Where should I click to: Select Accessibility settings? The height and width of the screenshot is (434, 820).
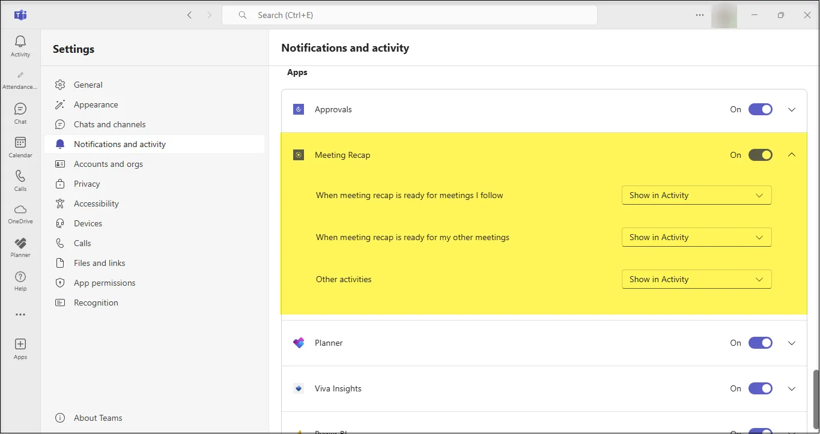[154, 203]
